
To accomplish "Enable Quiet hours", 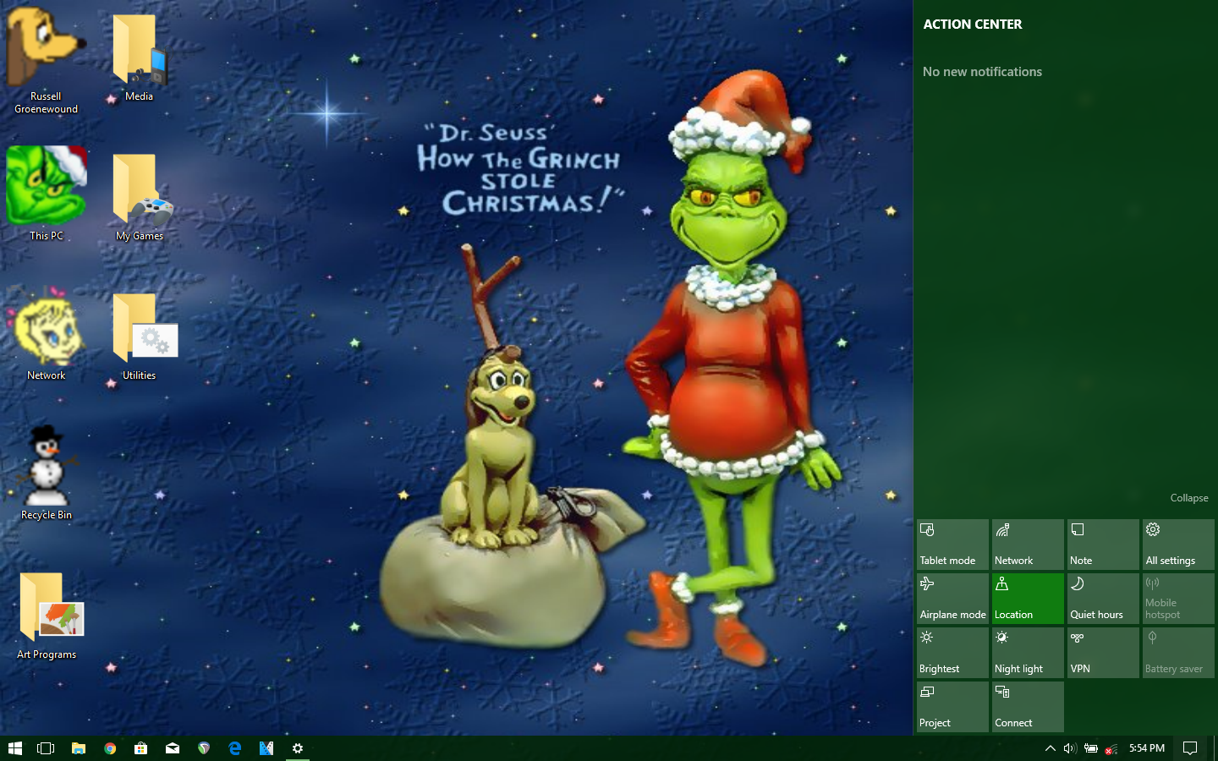I will (1103, 599).
